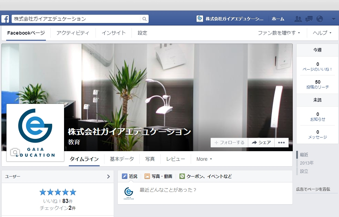Click the 近況 pencil status icon
This screenshot has width=339, height=217.
[x=125, y=176]
